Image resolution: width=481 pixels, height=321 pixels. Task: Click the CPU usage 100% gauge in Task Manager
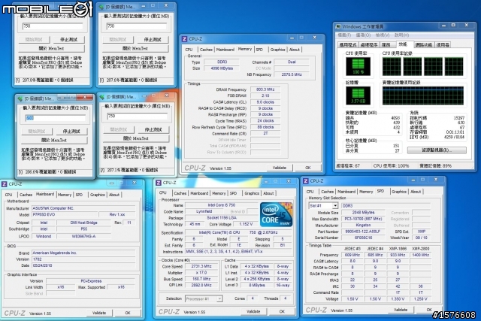click(x=358, y=66)
